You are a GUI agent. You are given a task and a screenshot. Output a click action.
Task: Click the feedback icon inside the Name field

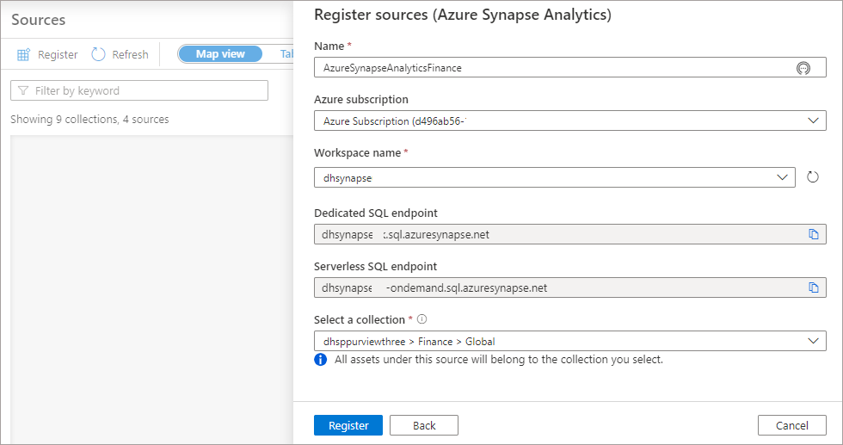pyautogui.click(x=803, y=68)
